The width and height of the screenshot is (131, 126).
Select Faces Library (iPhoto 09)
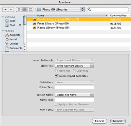(x=79, y=24)
